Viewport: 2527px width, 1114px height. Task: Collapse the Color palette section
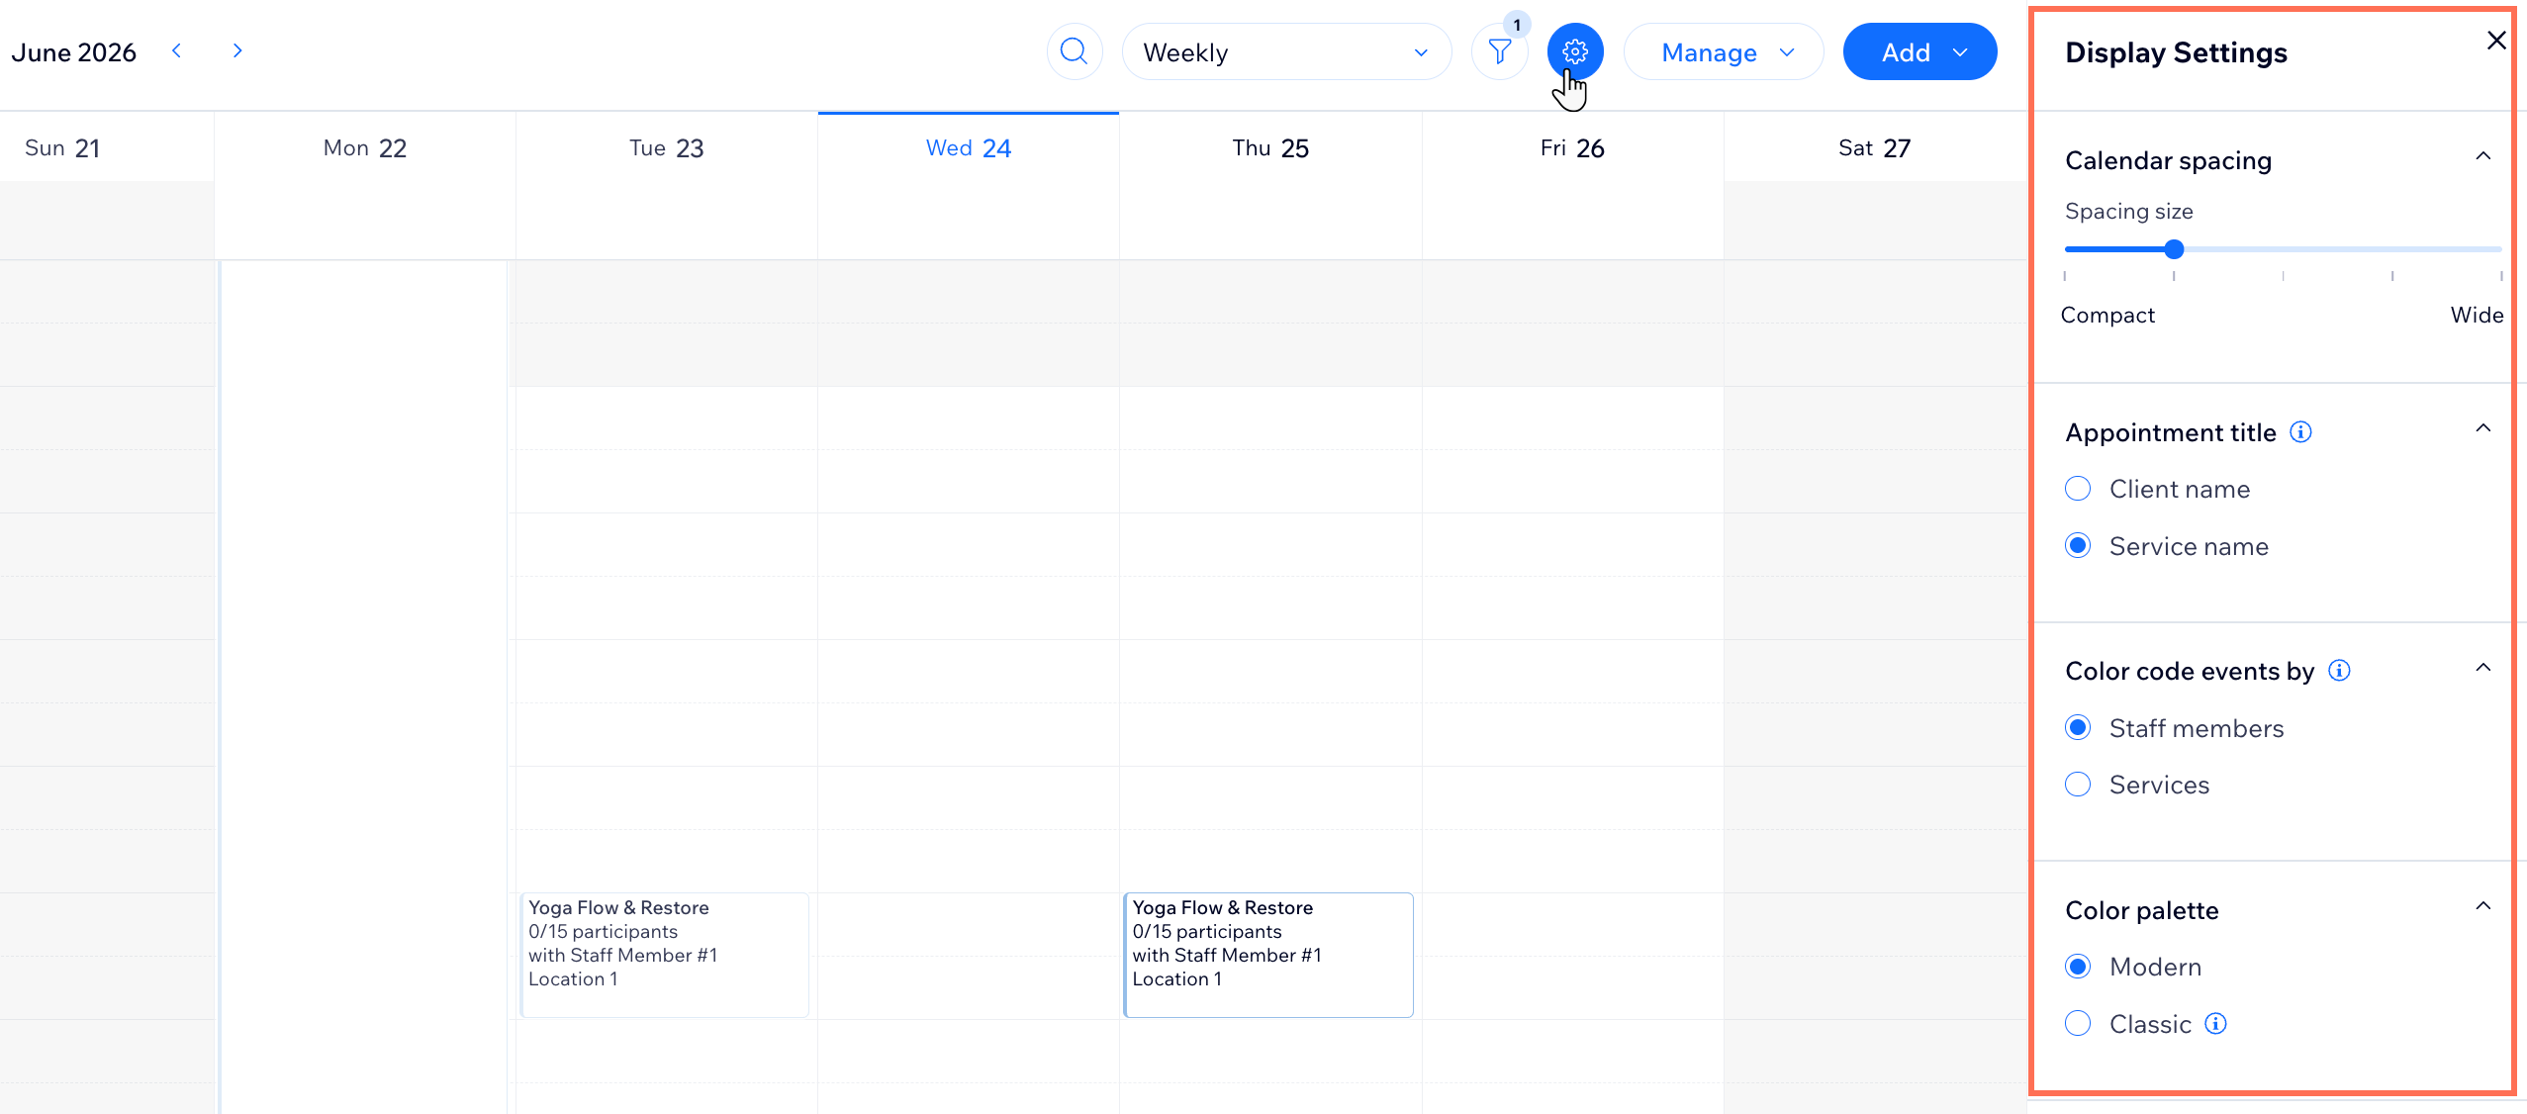point(2482,906)
